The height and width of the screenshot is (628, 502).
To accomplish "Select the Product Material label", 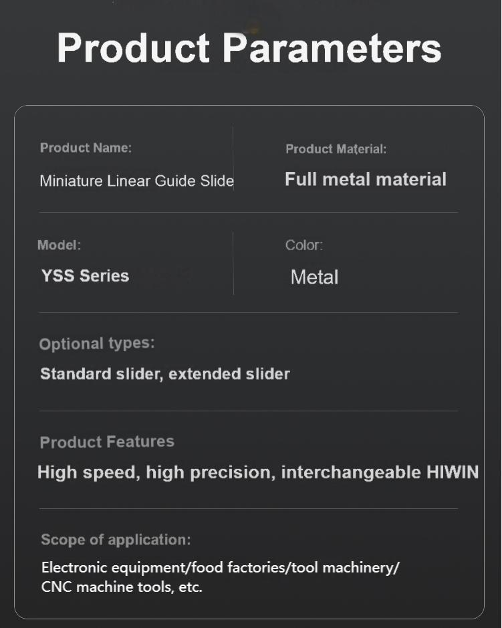I will pos(336,149).
